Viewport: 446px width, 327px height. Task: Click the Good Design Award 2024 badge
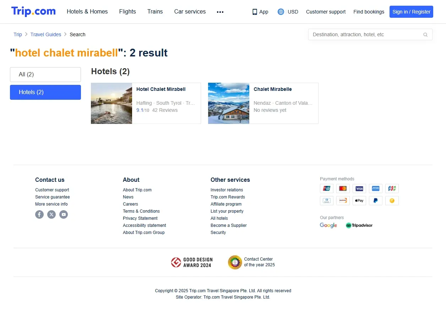pyautogui.click(x=191, y=262)
